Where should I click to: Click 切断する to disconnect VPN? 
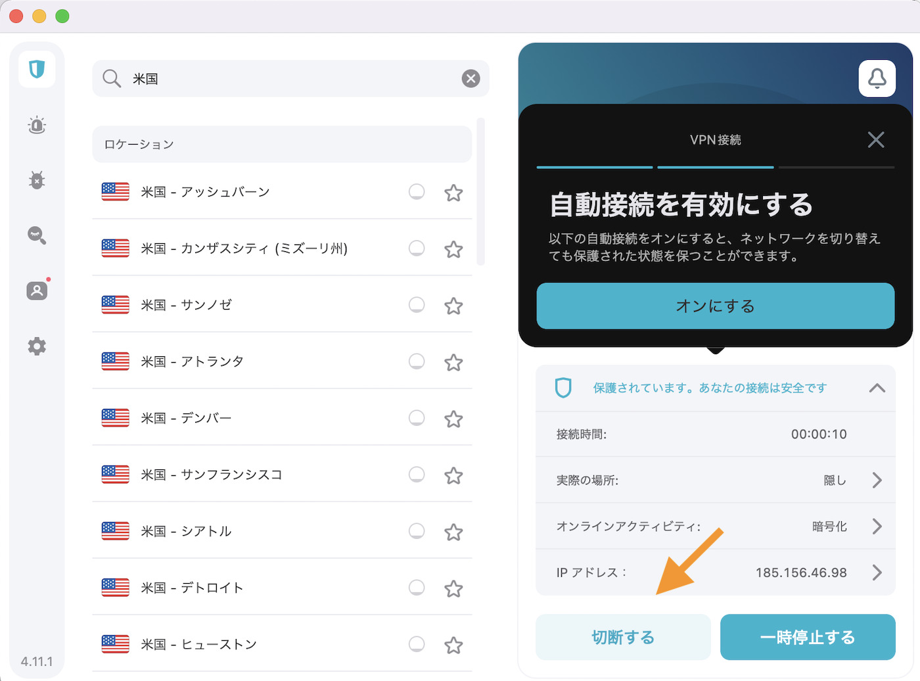click(623, 637)
